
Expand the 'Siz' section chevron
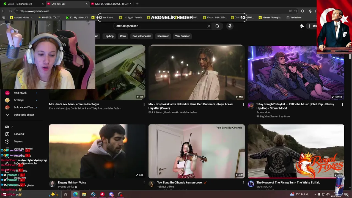coord(12,127)
